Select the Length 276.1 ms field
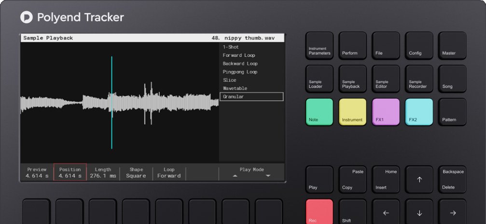The width and height of the screenshot is (486, 224). (103, 172)
